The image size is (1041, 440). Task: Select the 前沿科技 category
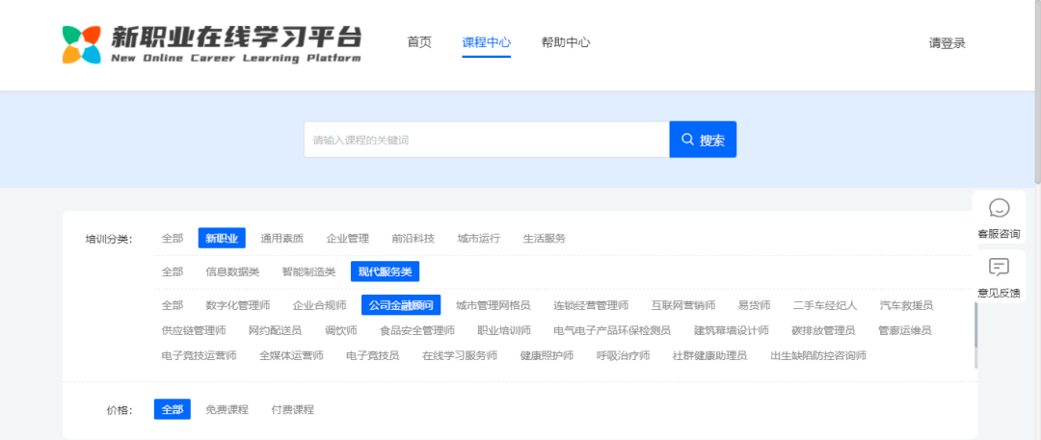coord(414,238)
